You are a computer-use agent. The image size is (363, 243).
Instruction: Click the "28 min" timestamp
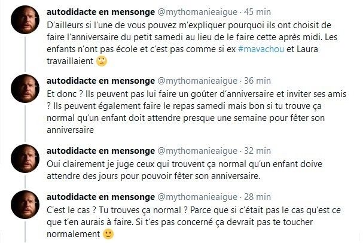258,196
